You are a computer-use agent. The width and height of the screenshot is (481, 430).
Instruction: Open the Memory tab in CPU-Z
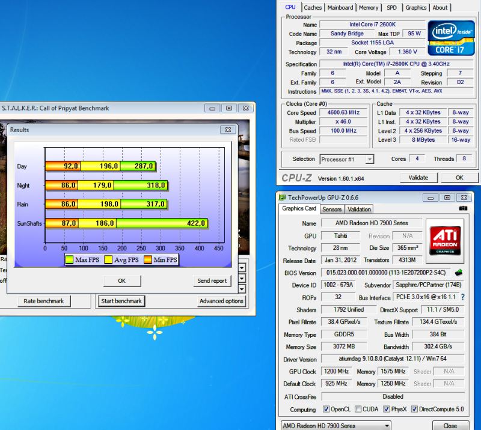coord(369,8)
